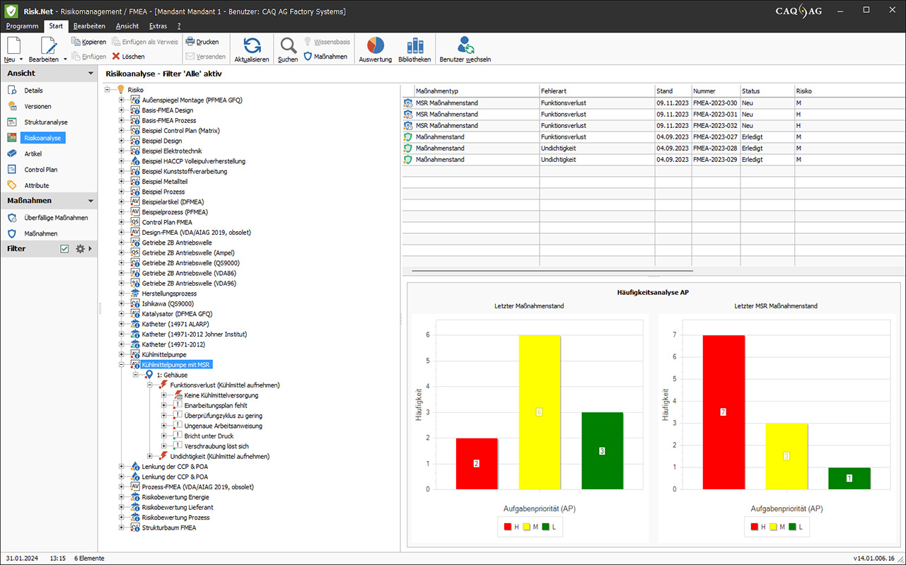906x565 pixels.
Task: Click the Risiko lightbulb root icon
Action: point(120,90)
